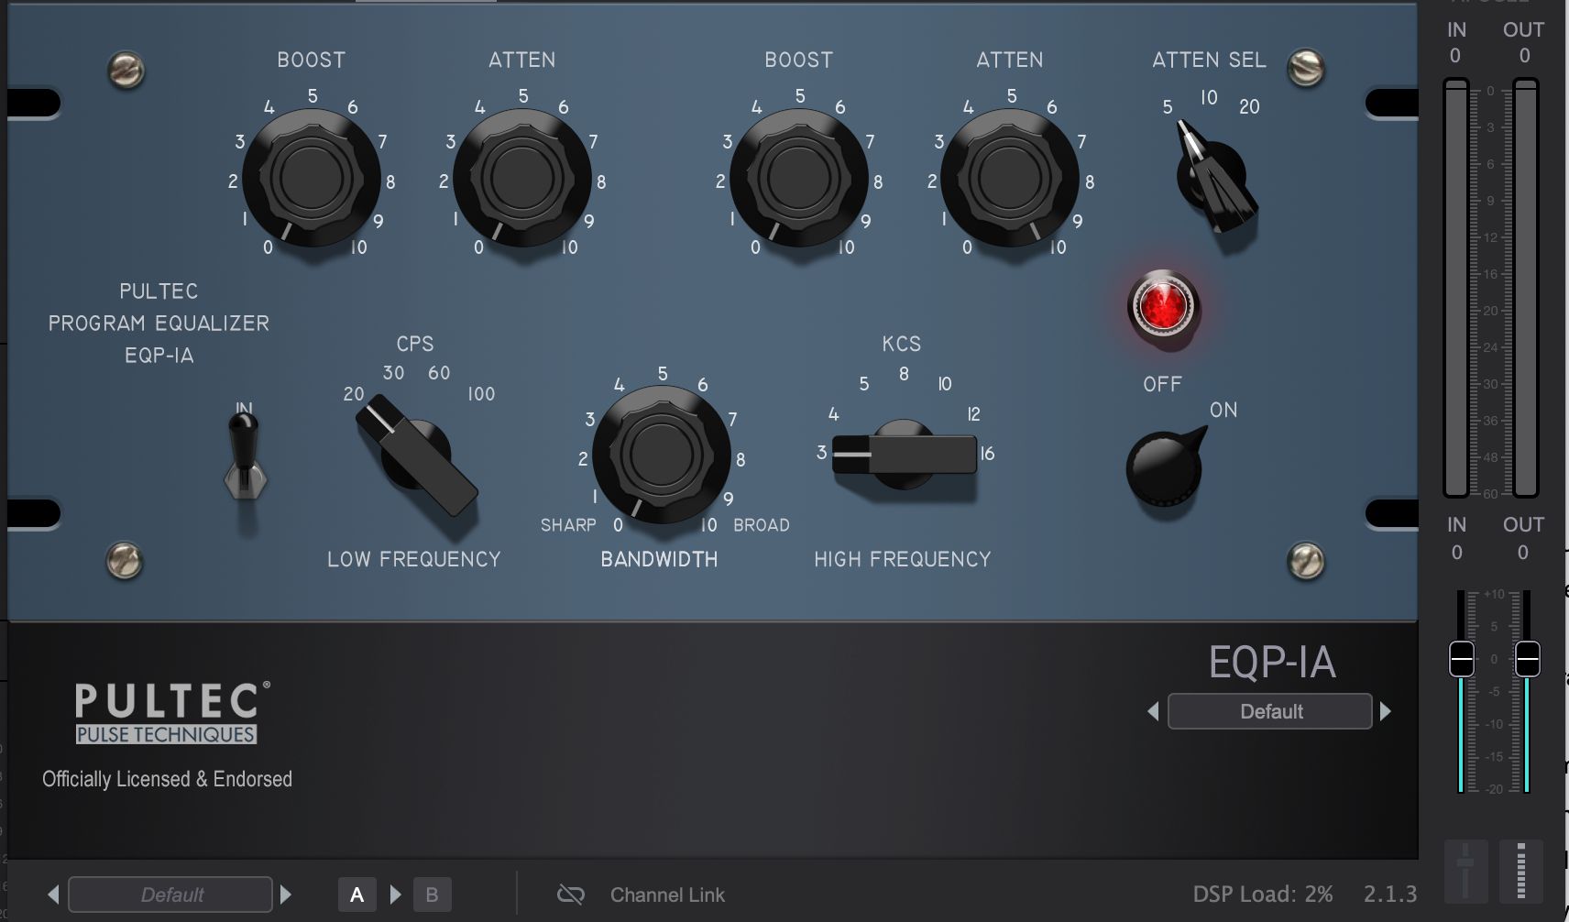Click the 60 CPS position label
The width and height of the screenshot is (1569, 922).
(439, 373)
